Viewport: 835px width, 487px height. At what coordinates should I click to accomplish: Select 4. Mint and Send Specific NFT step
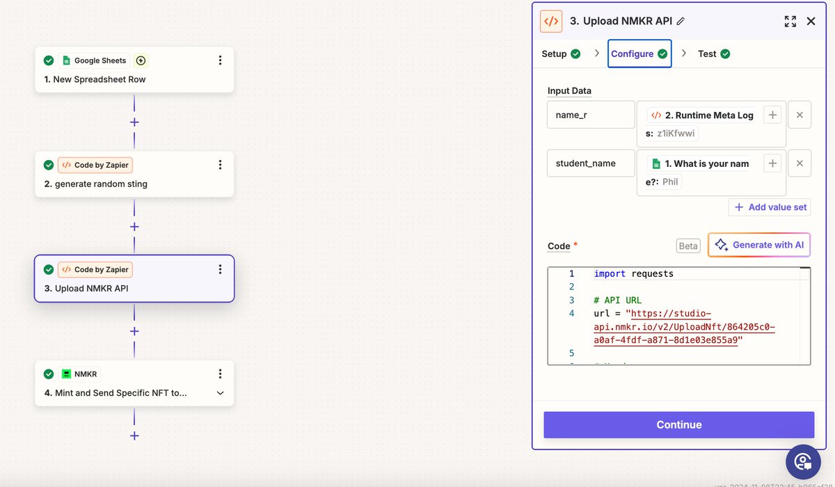click(134, 383)
